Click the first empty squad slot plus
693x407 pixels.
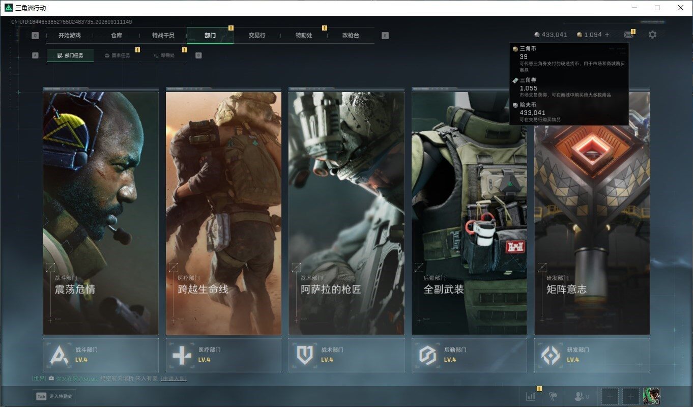coord(610,396)
